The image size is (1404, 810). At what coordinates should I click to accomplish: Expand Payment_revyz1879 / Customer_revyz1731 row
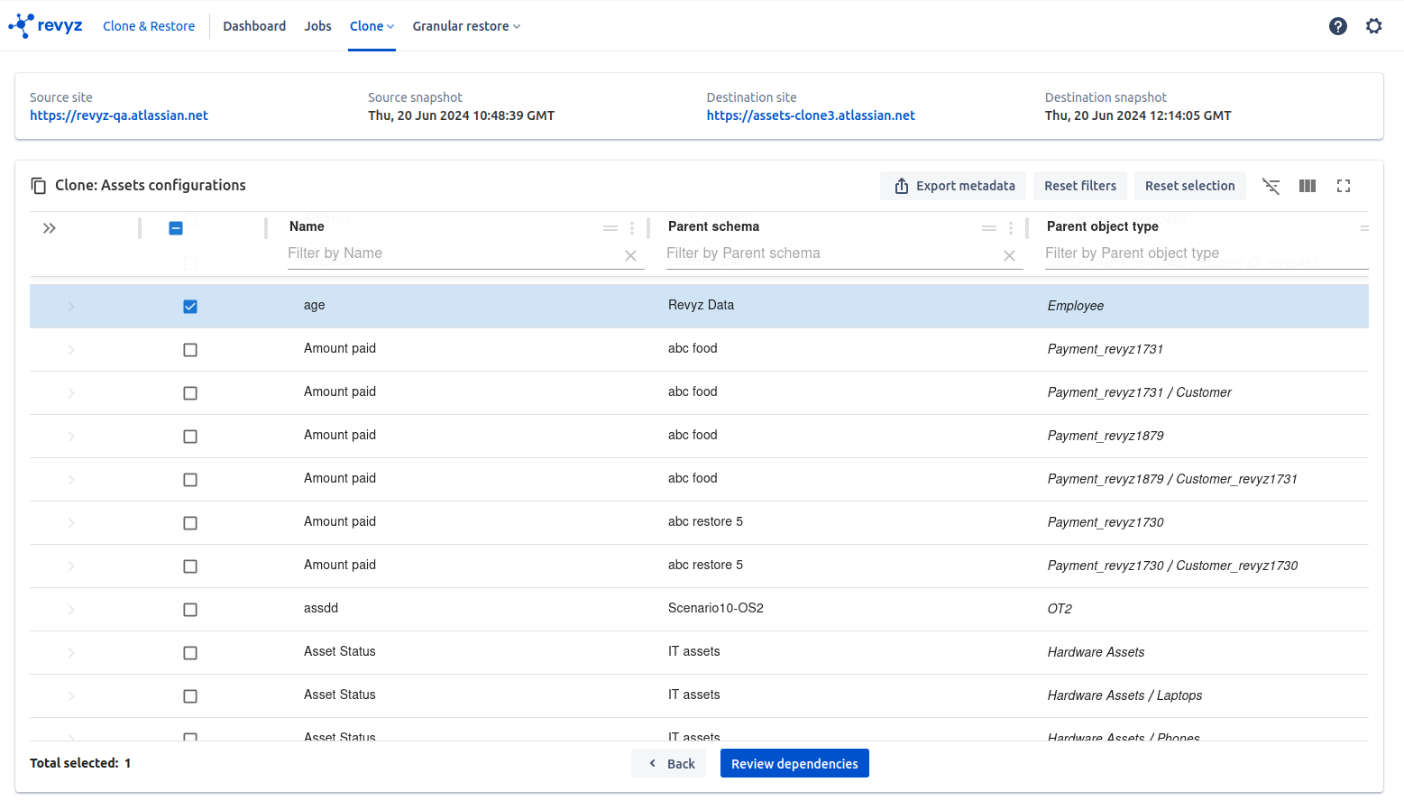[x=71, y=480]
